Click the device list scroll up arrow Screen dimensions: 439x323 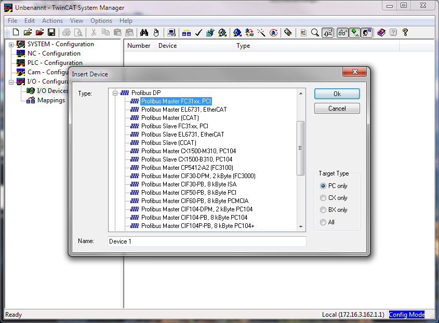(301, 93)
